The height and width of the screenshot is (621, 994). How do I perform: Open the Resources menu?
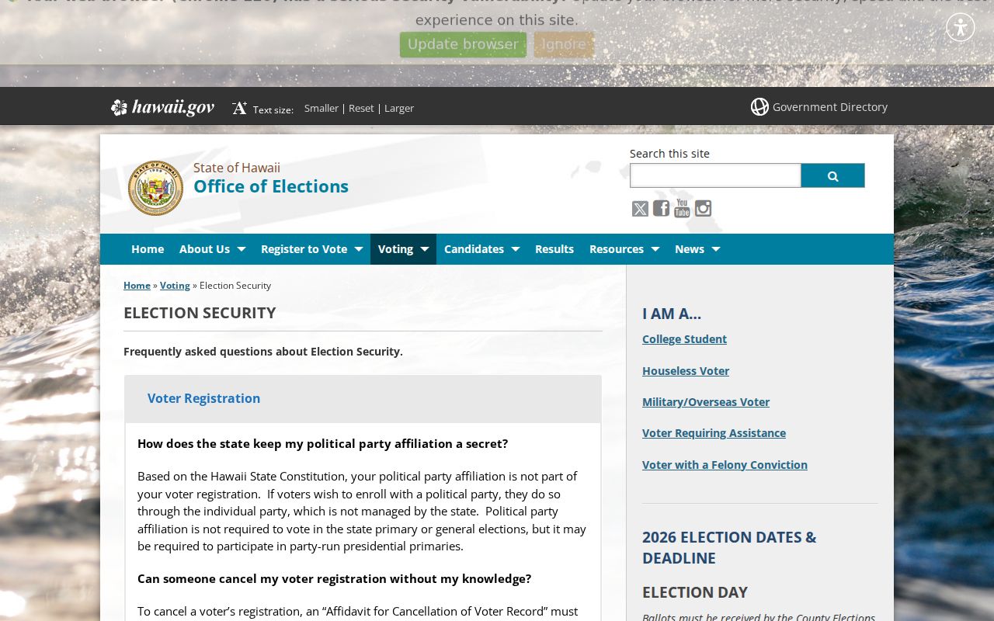[x=617, y=249]
